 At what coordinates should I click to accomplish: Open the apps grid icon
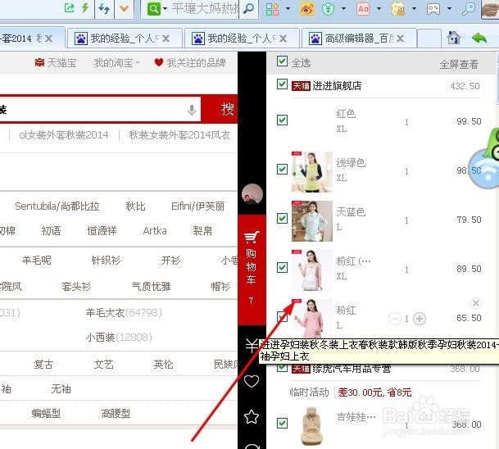tap(272, 9)
